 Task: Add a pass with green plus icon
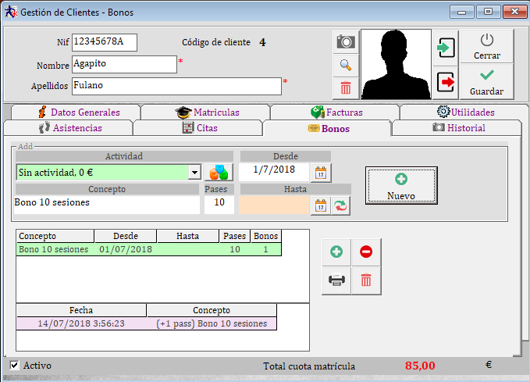[x=336, y=252]
